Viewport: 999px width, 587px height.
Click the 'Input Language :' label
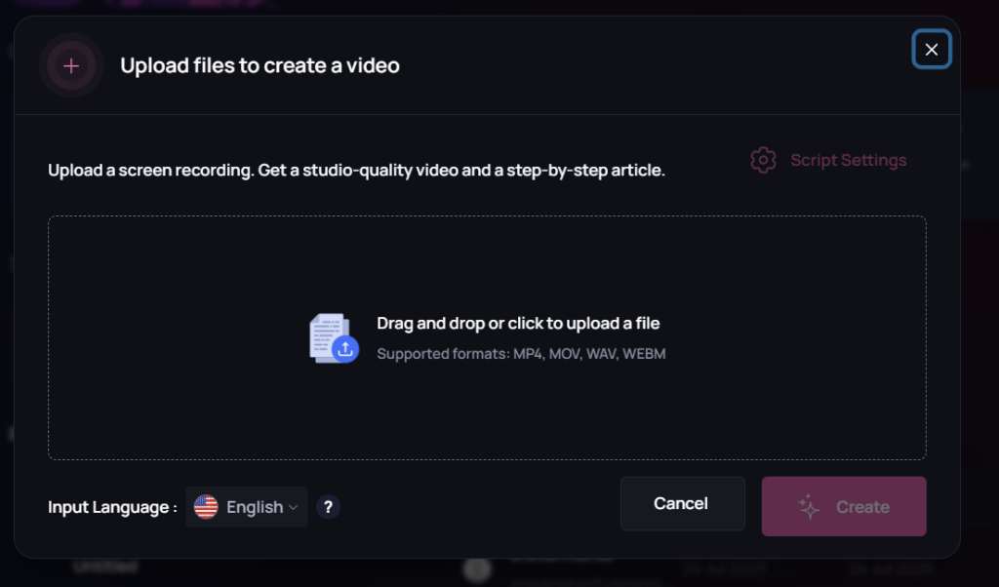click(x=112, y=507)
